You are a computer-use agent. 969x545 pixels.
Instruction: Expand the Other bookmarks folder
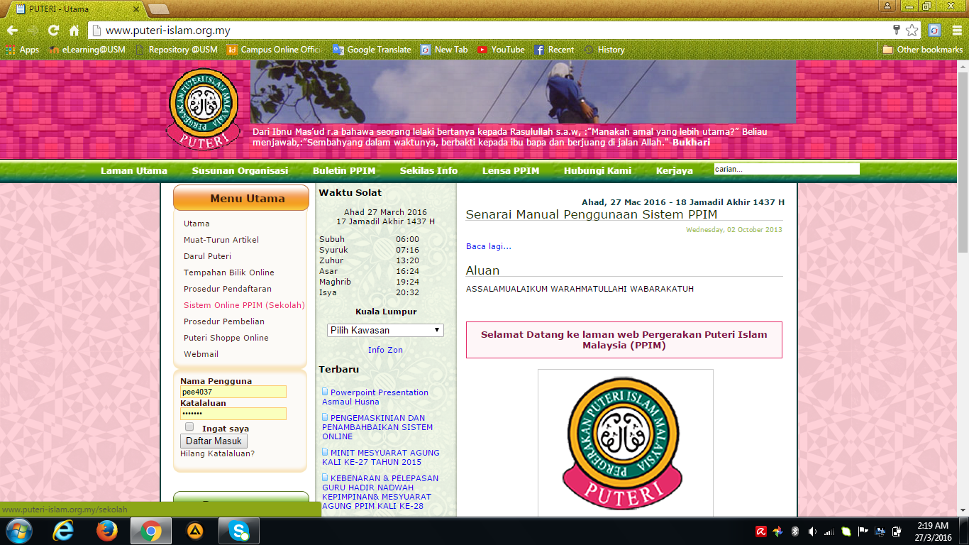click(922, 50)
